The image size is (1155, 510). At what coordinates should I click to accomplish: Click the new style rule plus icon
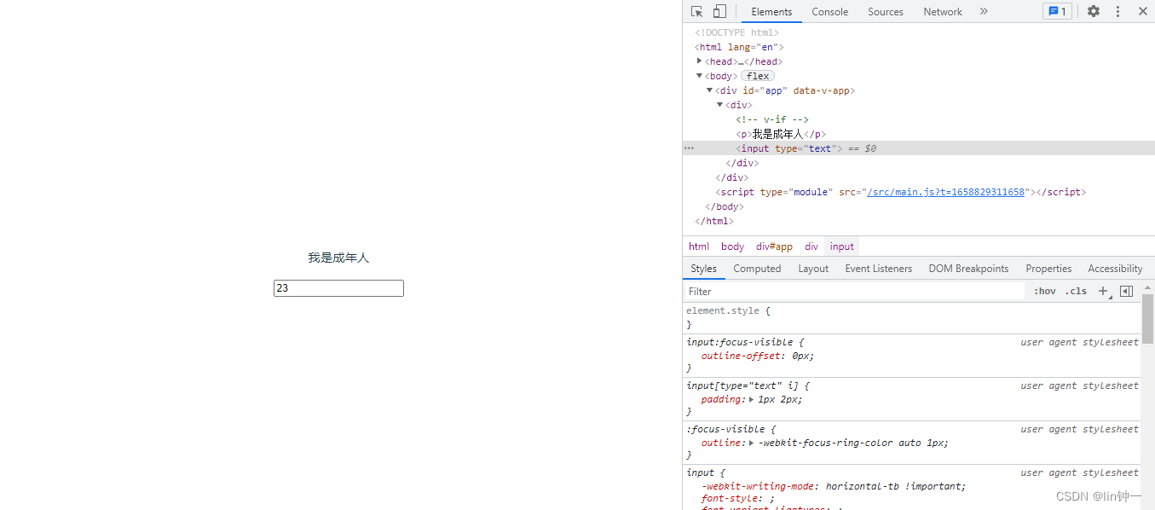point(1103,291)
